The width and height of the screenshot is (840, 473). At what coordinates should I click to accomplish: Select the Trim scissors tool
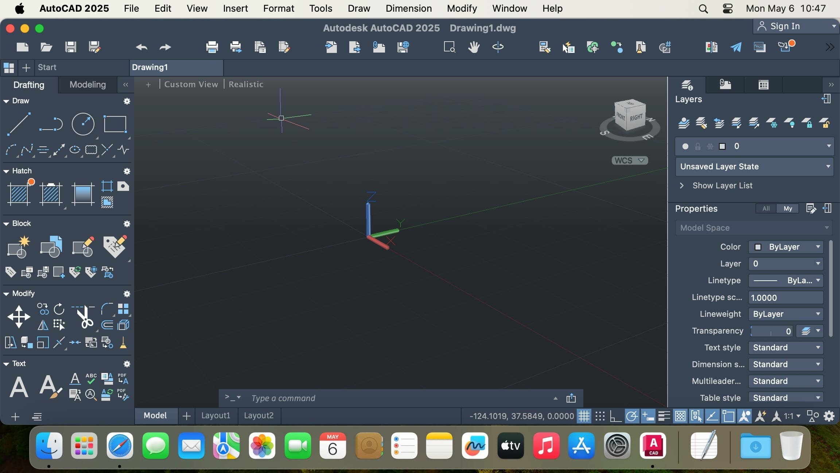click(85, 316)
